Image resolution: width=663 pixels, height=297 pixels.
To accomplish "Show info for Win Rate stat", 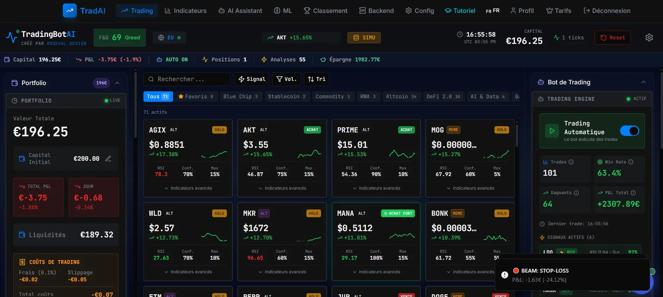I will pos(631,162).
